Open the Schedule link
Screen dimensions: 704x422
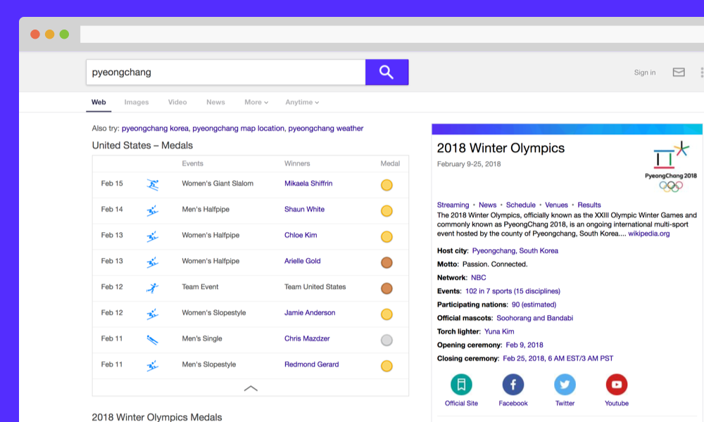(x=521, y=205)
